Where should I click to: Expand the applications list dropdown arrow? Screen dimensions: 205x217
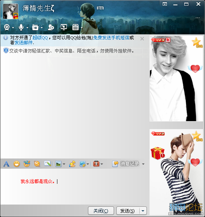pos(82,28)
